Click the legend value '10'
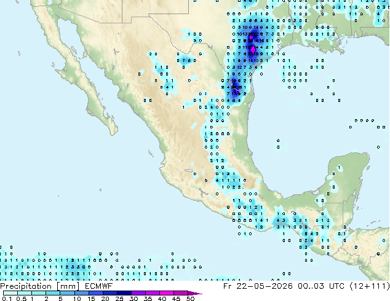The width and height of the screenshot is (390, 301). pos(77,299)
